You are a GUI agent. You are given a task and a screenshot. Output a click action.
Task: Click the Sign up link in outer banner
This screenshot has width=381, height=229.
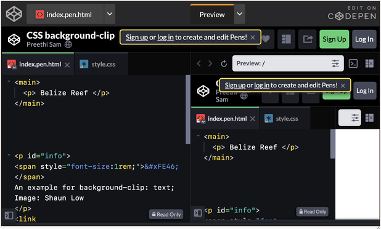137,37
